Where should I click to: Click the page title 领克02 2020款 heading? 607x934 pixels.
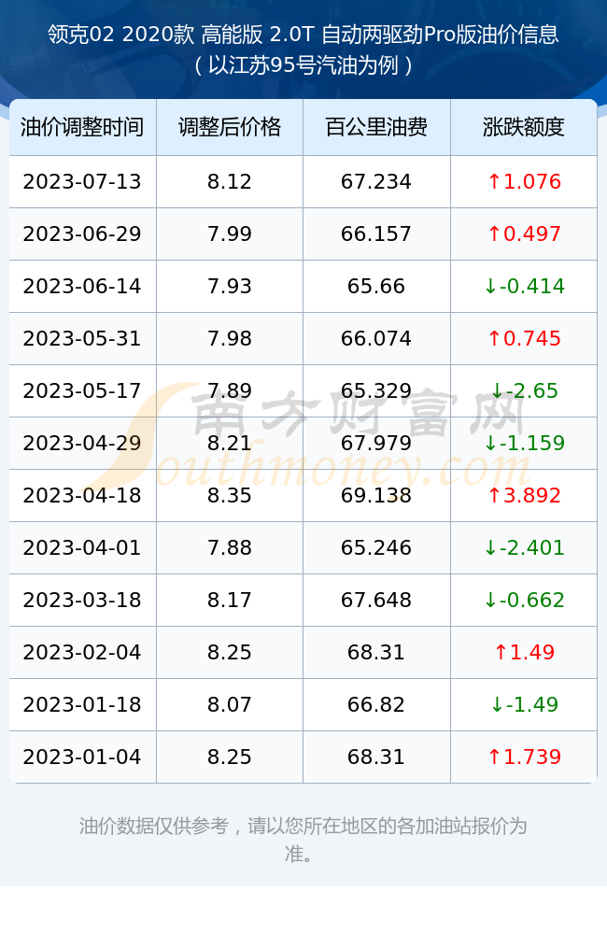[x=303, y=35]
